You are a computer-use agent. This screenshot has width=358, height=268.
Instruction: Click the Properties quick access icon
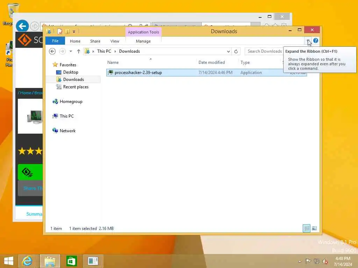tap(59, 31)
